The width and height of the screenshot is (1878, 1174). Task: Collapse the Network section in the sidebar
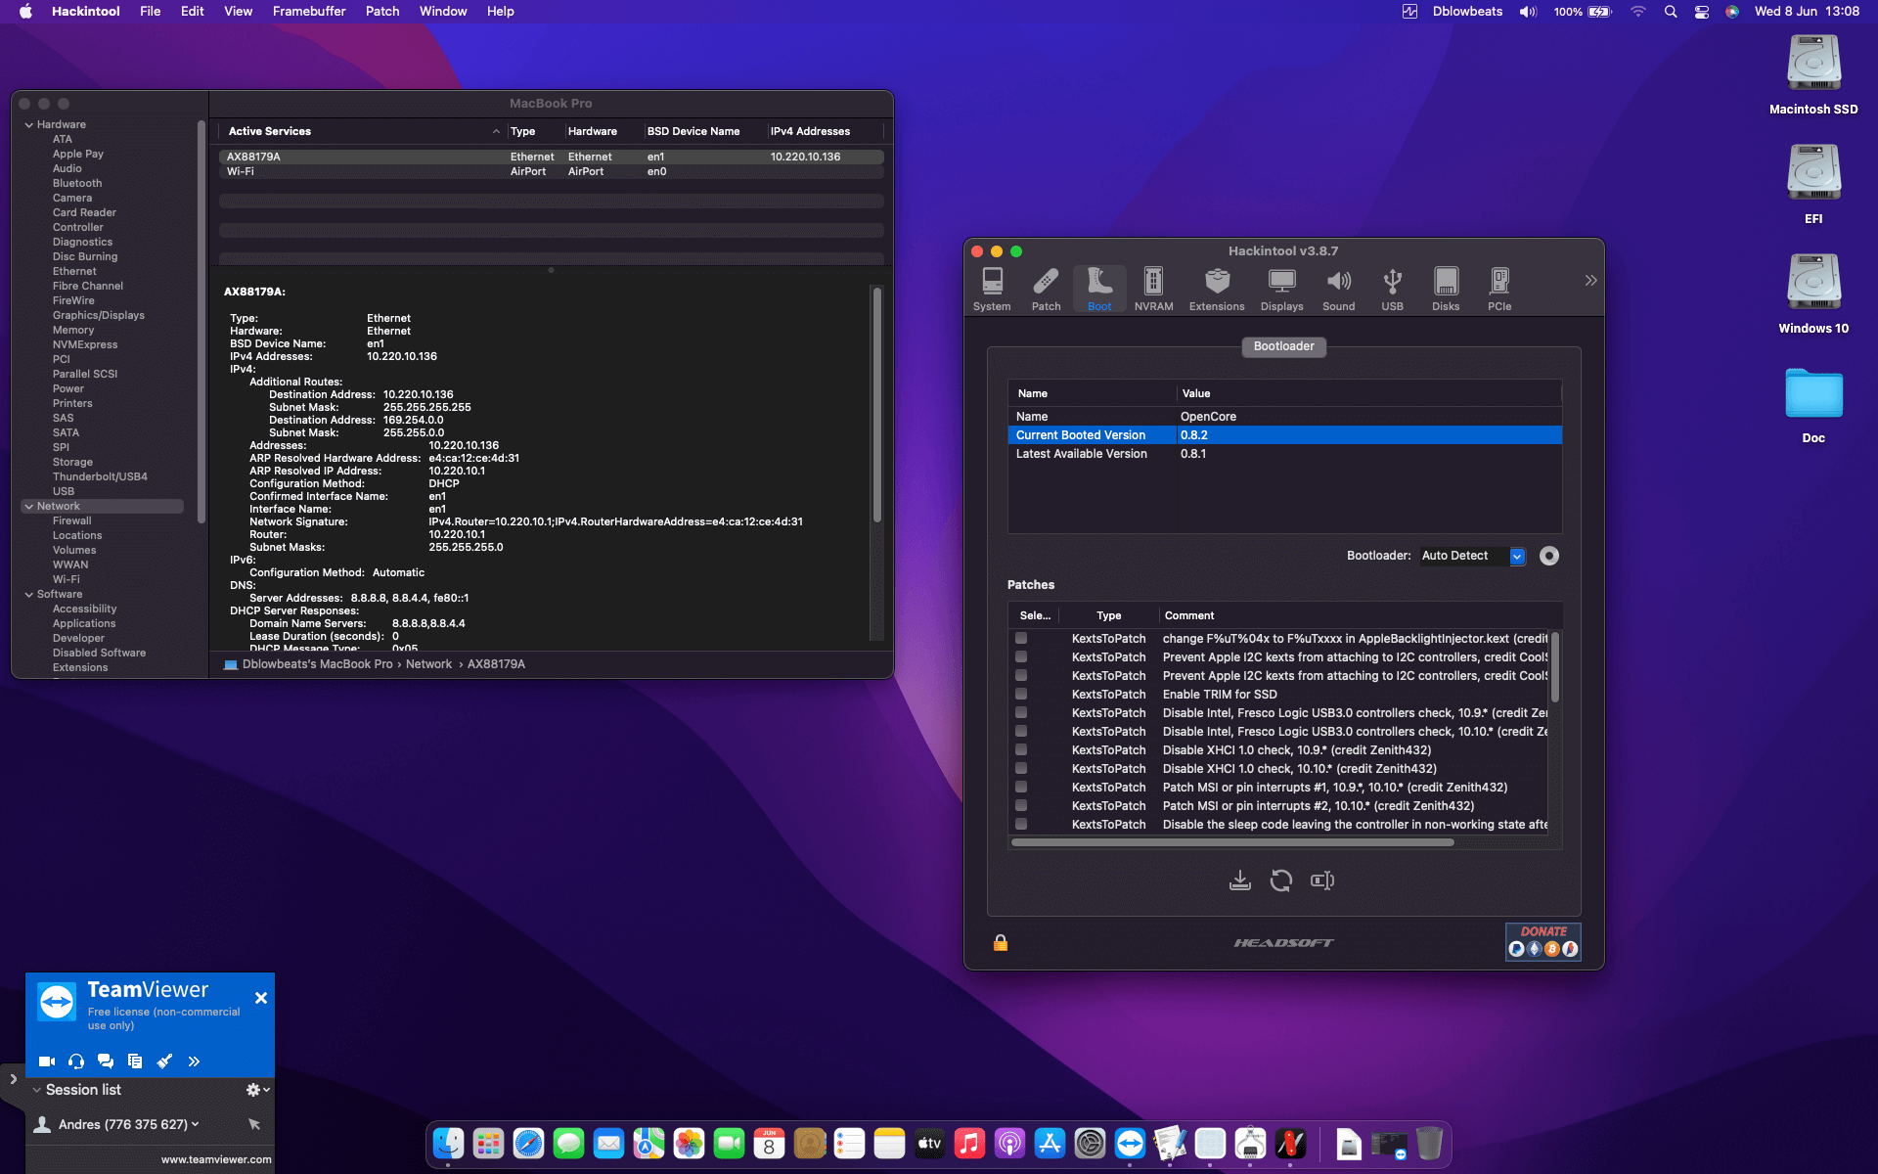point(26,506)
